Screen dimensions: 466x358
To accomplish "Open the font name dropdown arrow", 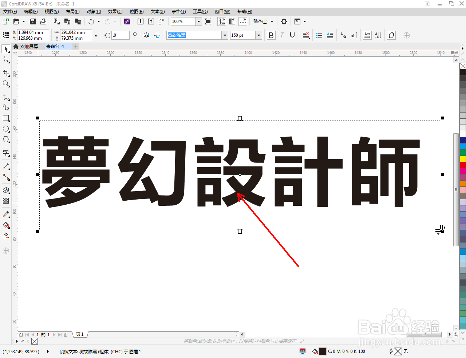I will (225, 35).
